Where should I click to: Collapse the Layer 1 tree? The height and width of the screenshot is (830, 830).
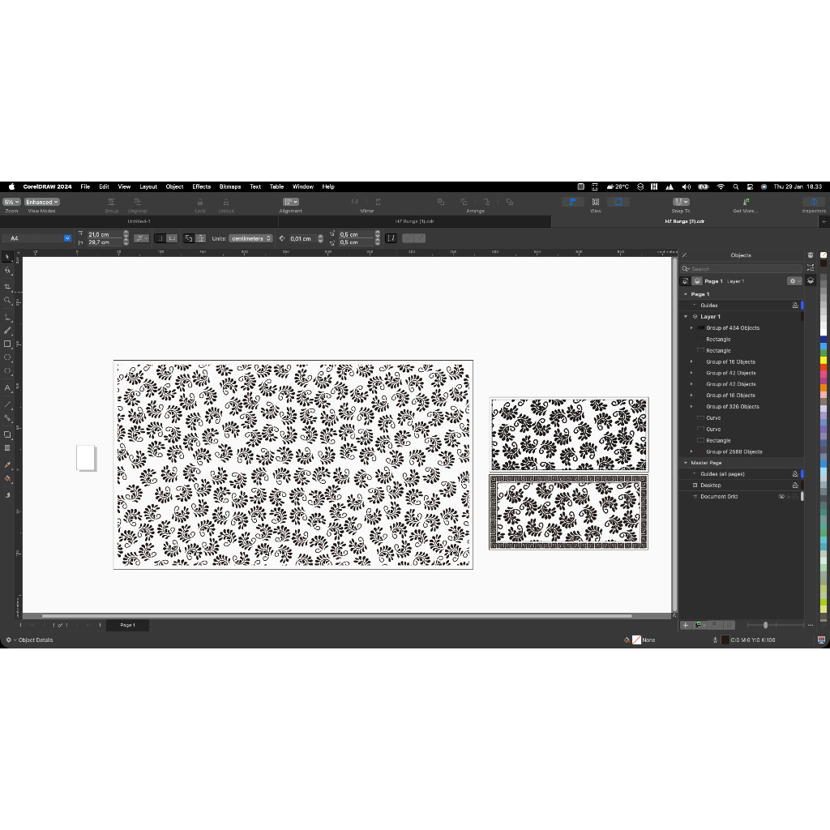pos(686,317)
